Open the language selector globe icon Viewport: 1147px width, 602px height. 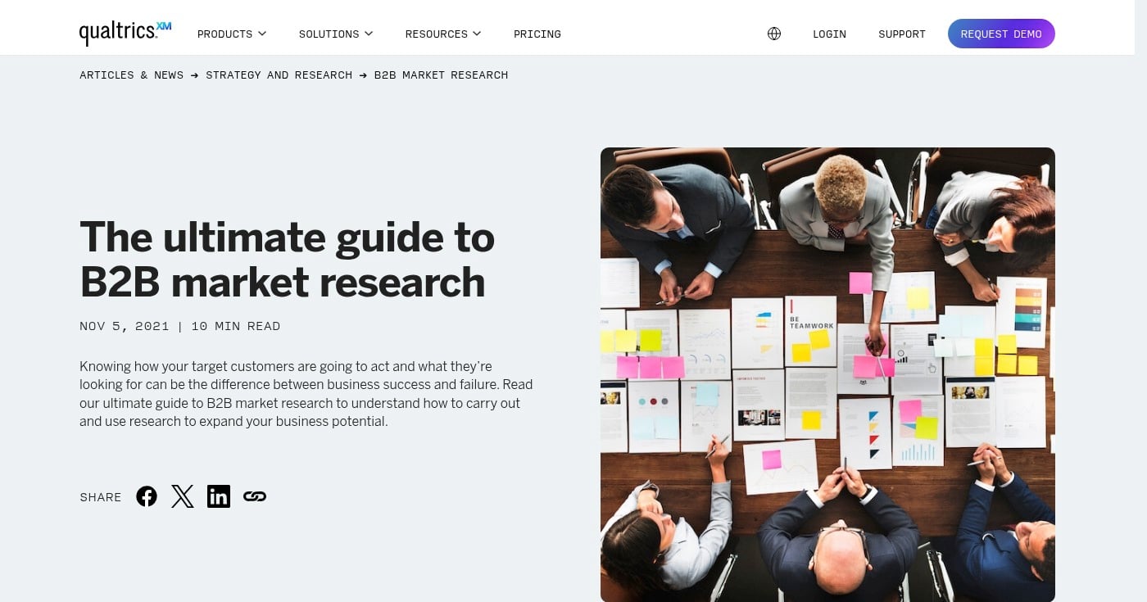[774, 34]
